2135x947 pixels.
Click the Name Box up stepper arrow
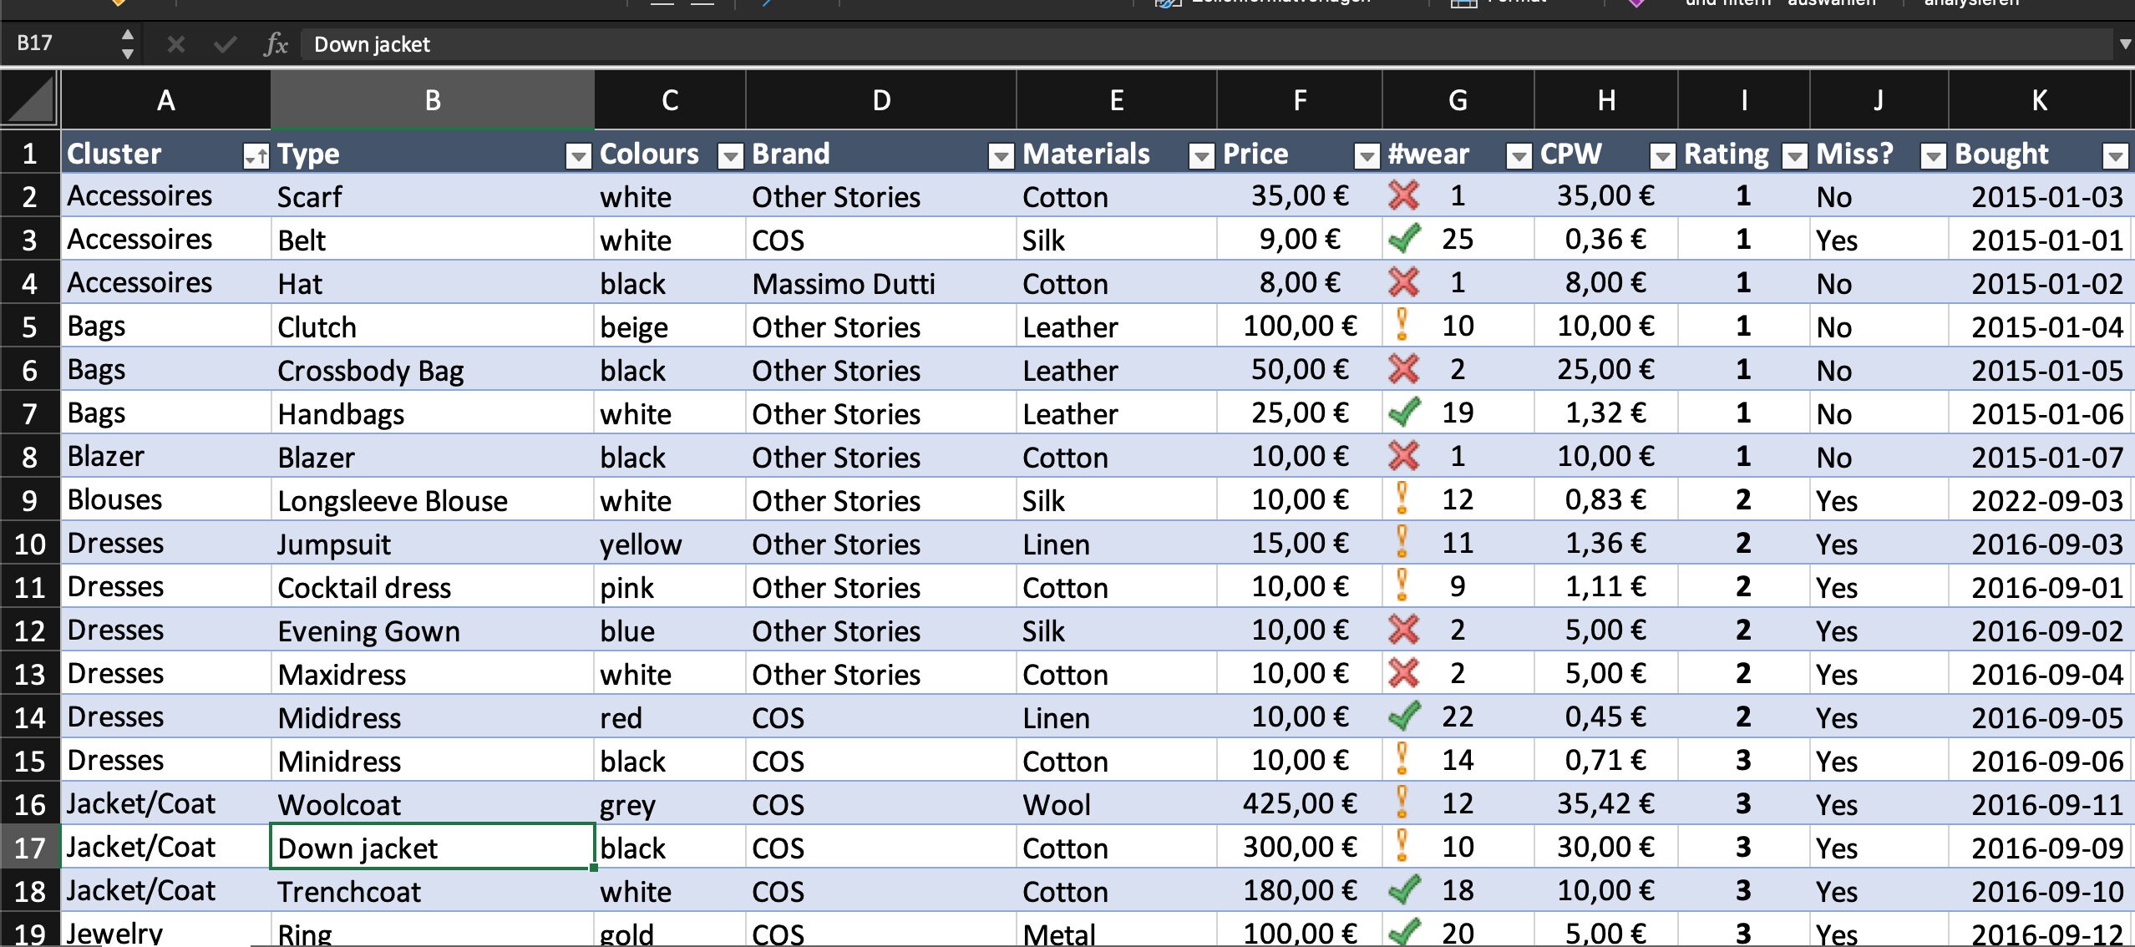pos(127,35)
